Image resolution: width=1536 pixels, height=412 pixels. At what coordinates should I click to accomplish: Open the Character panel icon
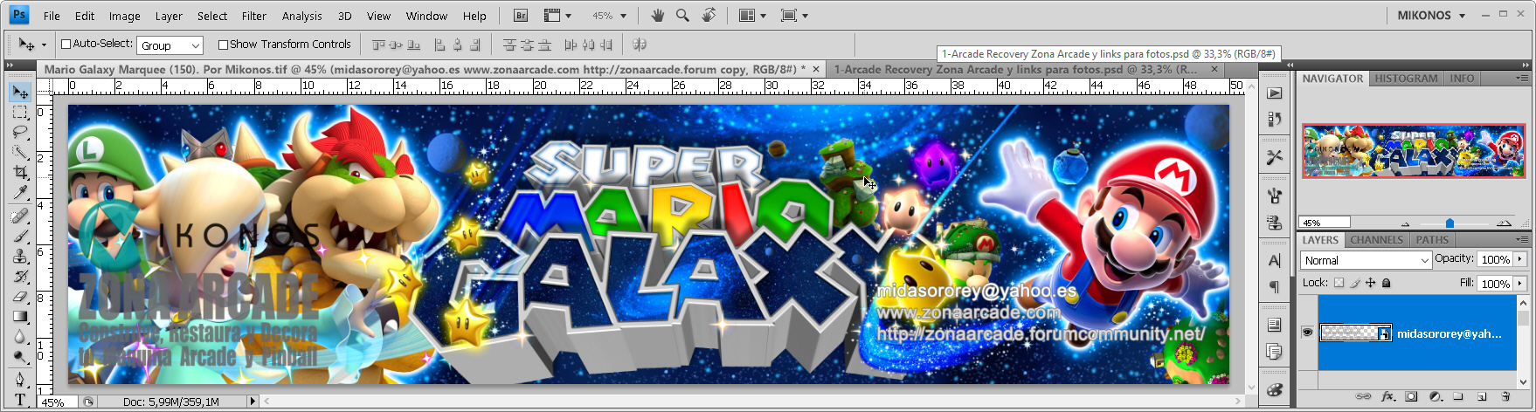tap(1275, 260)
